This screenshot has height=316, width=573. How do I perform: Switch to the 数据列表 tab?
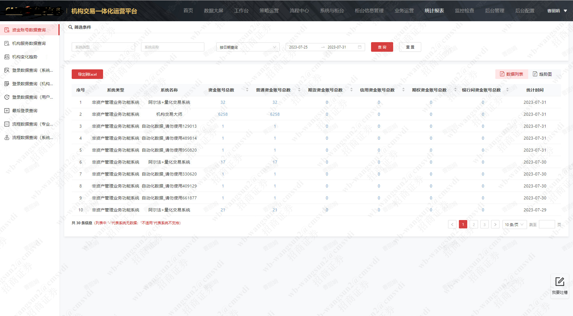pos(512,74)
